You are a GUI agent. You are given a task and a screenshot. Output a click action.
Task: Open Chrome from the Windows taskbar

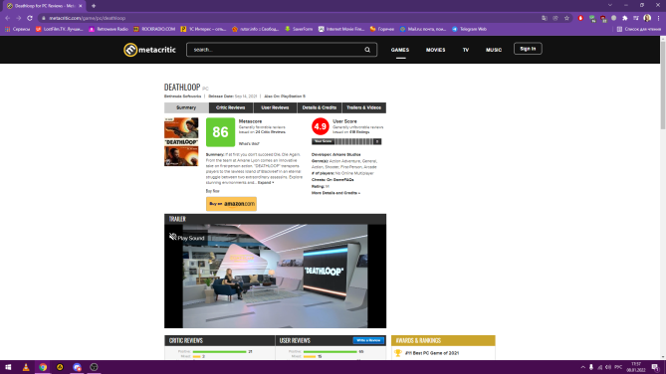click(43, 367)
